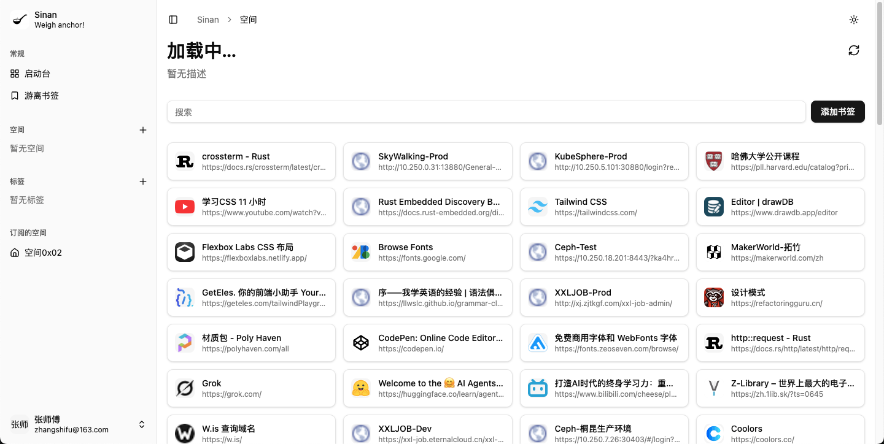Open Rust Embedded Discovery bookmark

(428, 207)
